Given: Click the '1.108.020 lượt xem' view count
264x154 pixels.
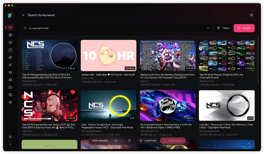Looking at the screenshot, I should (x=32, y=85).
